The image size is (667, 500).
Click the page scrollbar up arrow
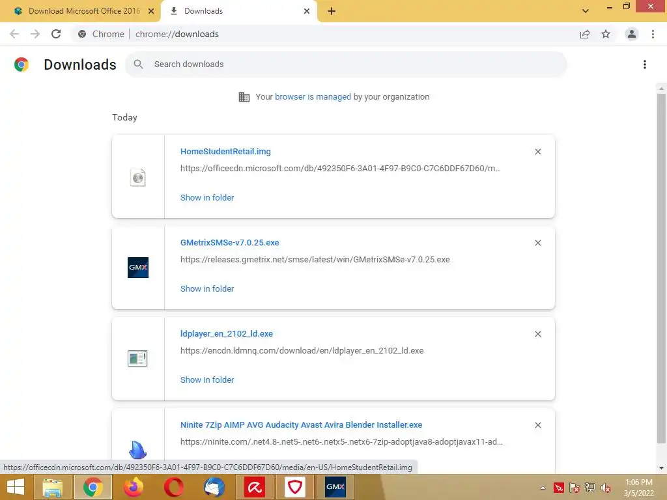coord(661,89)
